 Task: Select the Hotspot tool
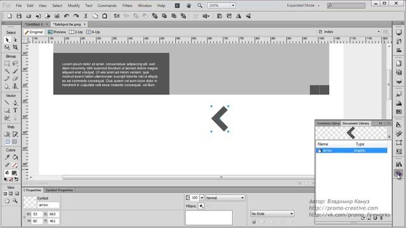click(7, 134)
